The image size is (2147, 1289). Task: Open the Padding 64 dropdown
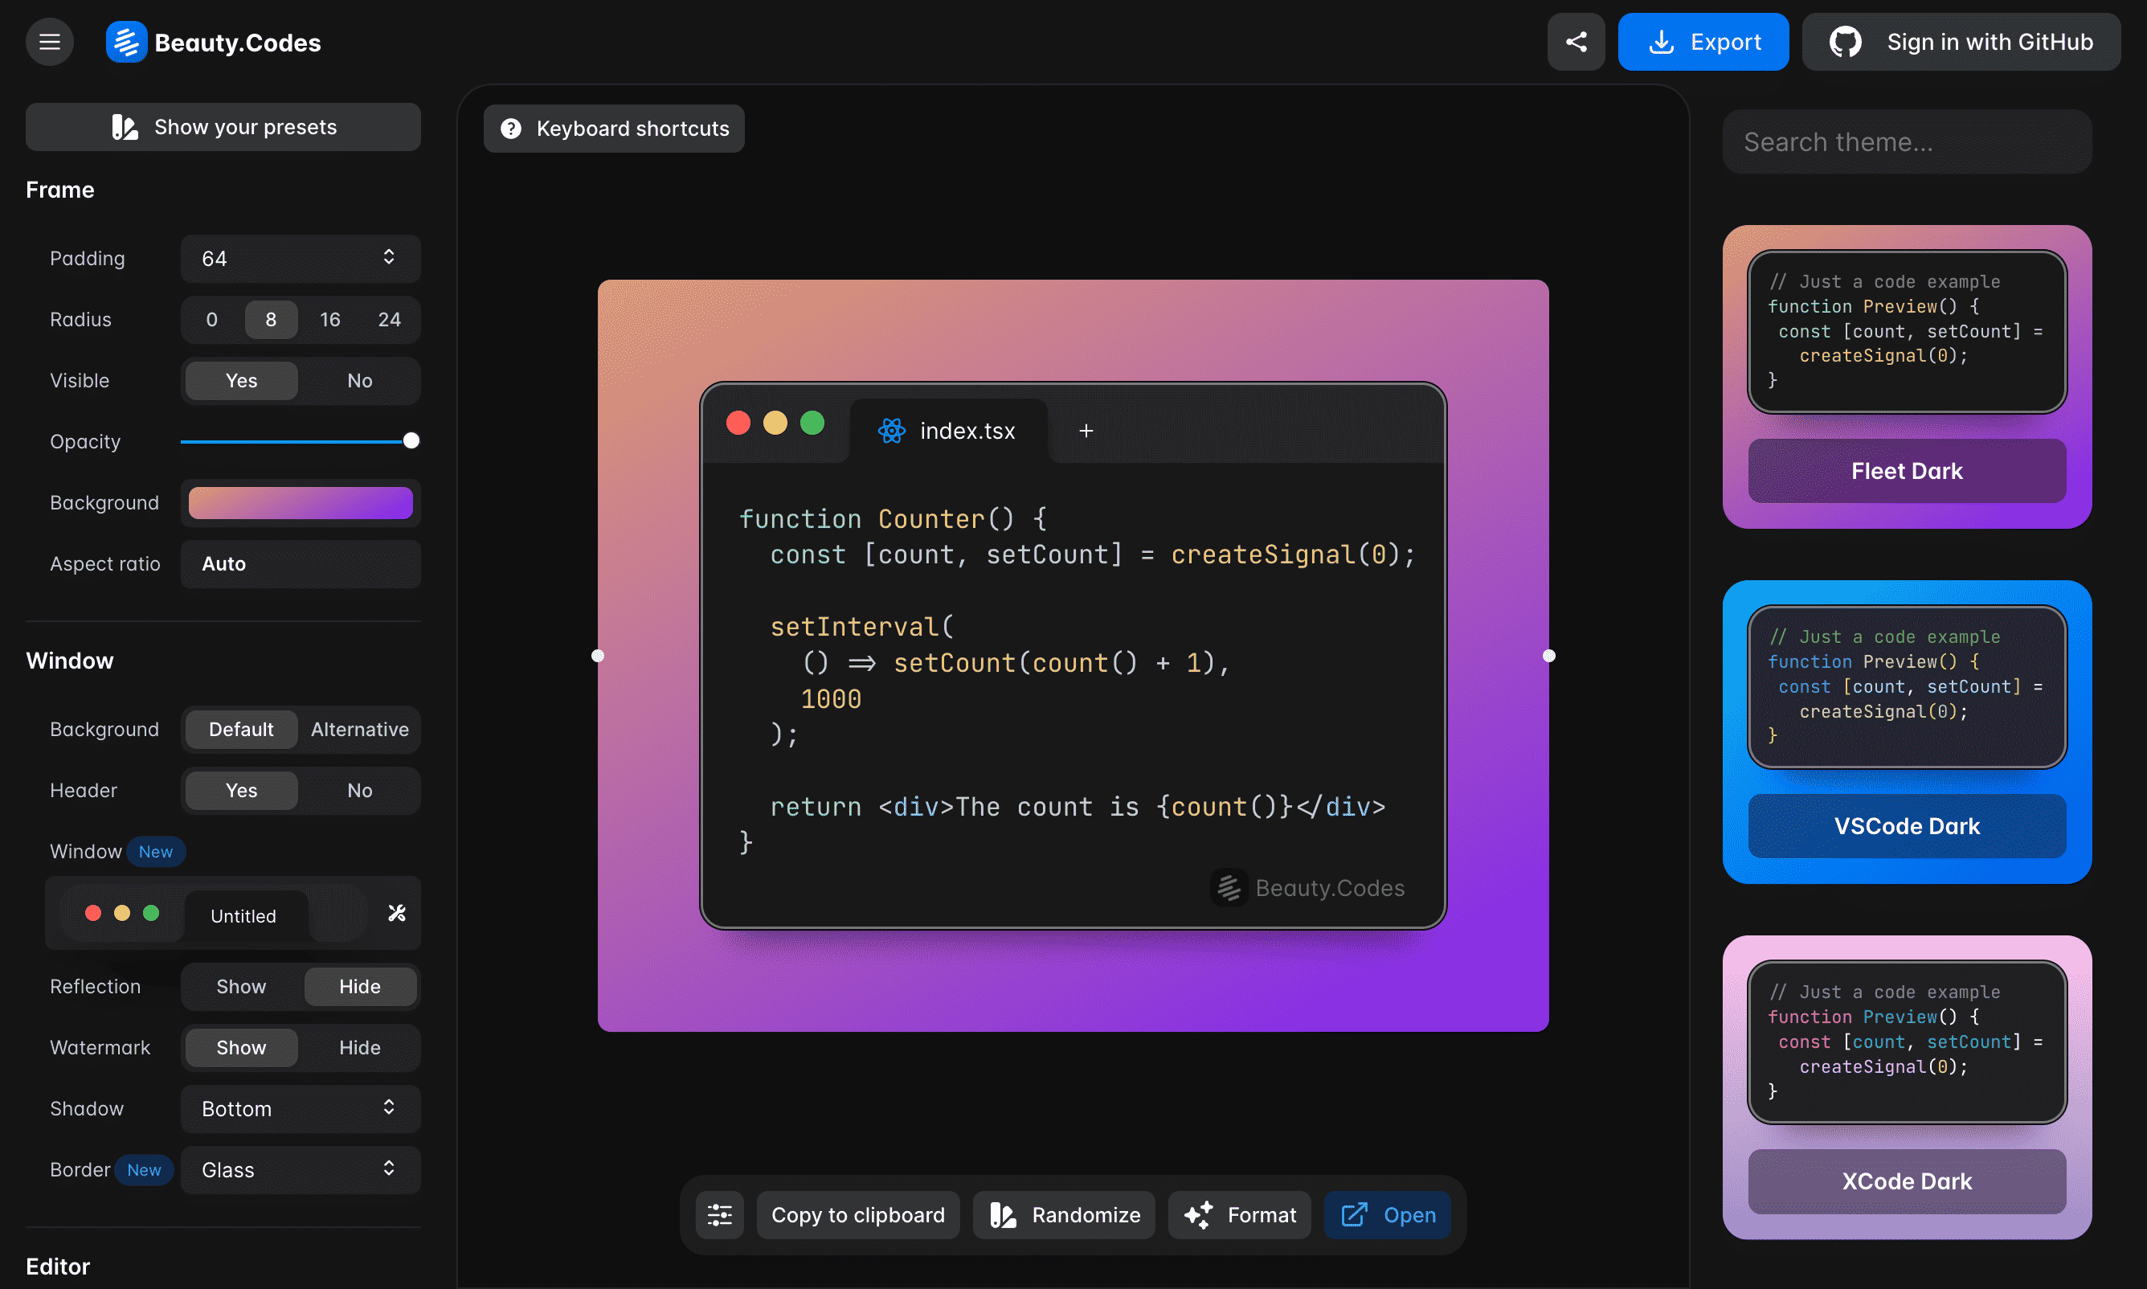tap(300, 258)
